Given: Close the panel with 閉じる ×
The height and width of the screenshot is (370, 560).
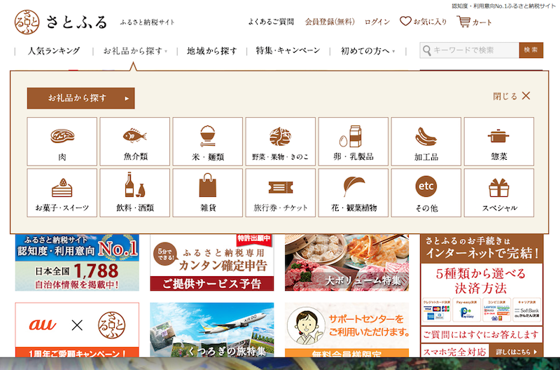Looking at the screenshot, I should (512, 96).
